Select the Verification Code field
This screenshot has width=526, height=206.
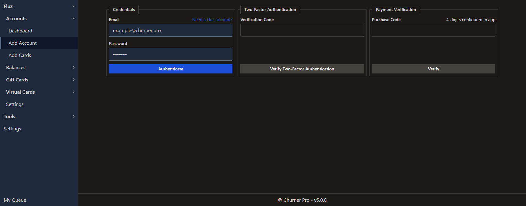coord(302,30)
